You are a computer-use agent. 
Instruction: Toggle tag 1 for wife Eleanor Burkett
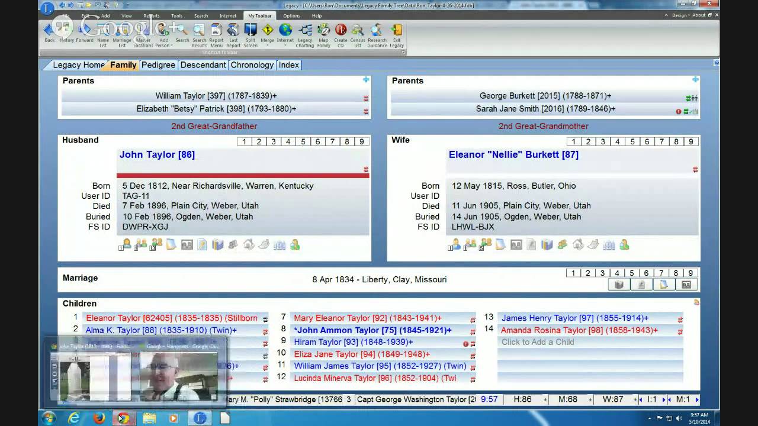click(x=573, y=142)
